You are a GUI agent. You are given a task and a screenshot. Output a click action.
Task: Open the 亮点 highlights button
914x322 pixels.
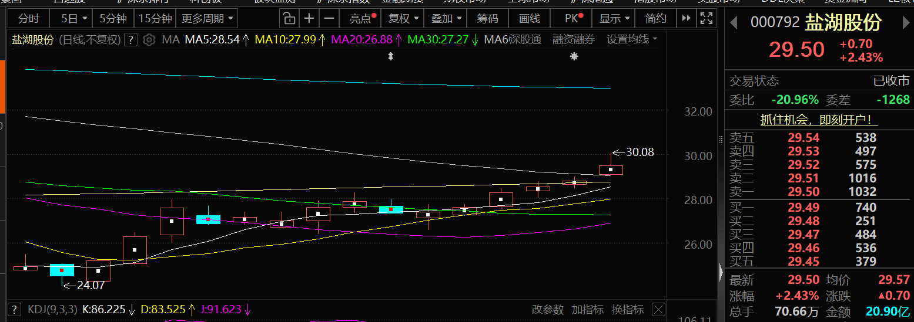coord(361,19)
